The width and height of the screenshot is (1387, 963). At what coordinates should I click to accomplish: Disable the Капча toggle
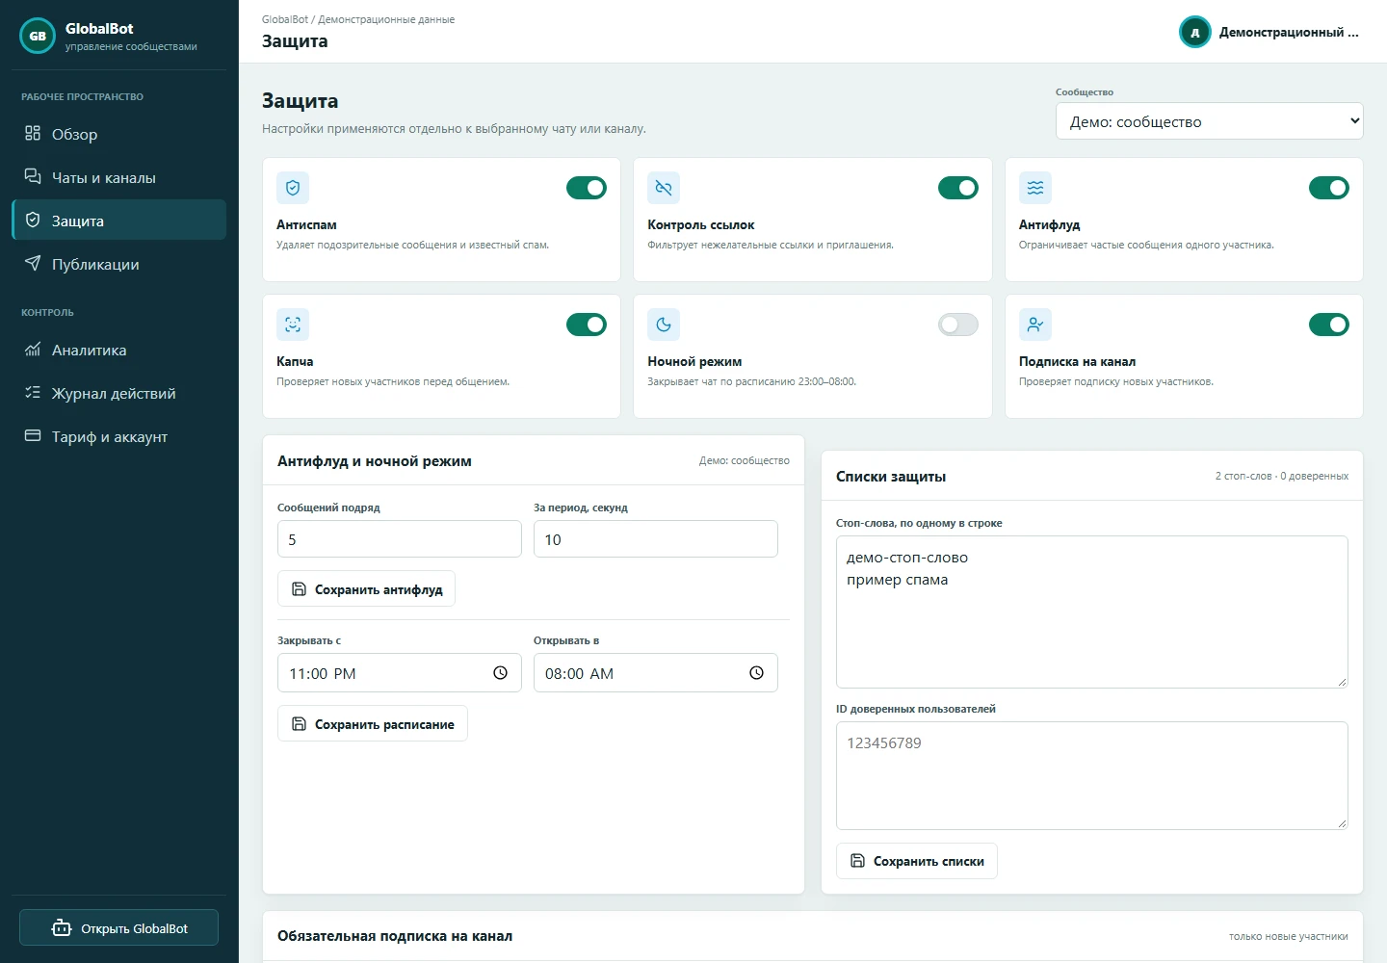(x=587, y=325)
